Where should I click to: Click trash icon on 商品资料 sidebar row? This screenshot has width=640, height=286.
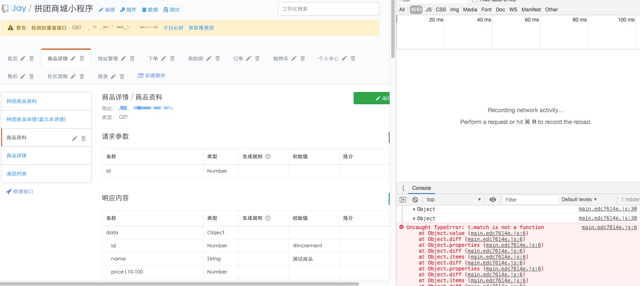[x=83, y=138]
